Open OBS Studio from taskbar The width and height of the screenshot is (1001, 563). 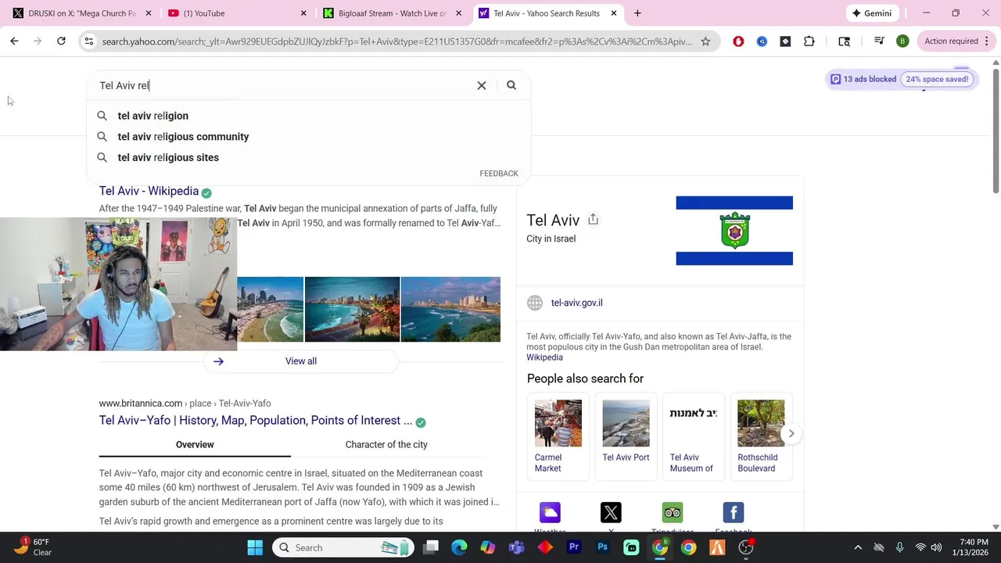point(746,547)
